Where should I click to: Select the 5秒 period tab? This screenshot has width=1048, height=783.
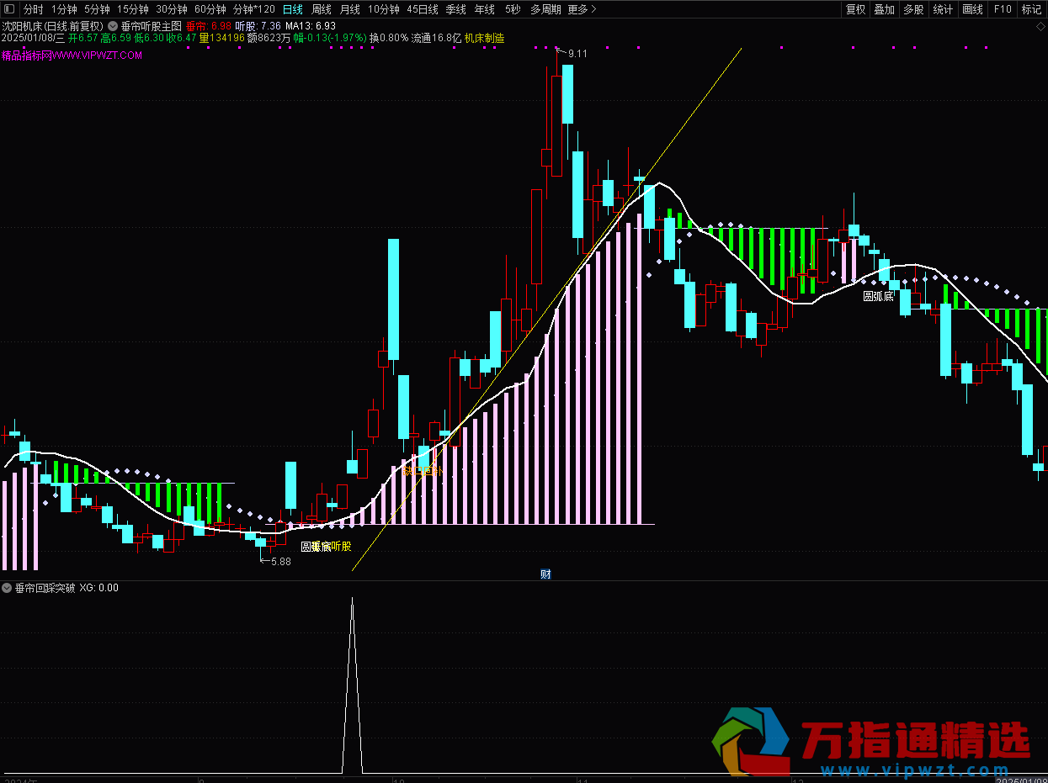point(513,9)
